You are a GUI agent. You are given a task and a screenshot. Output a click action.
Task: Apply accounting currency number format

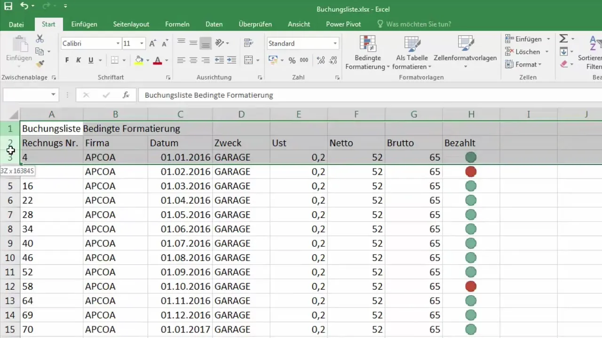point(273,60)
